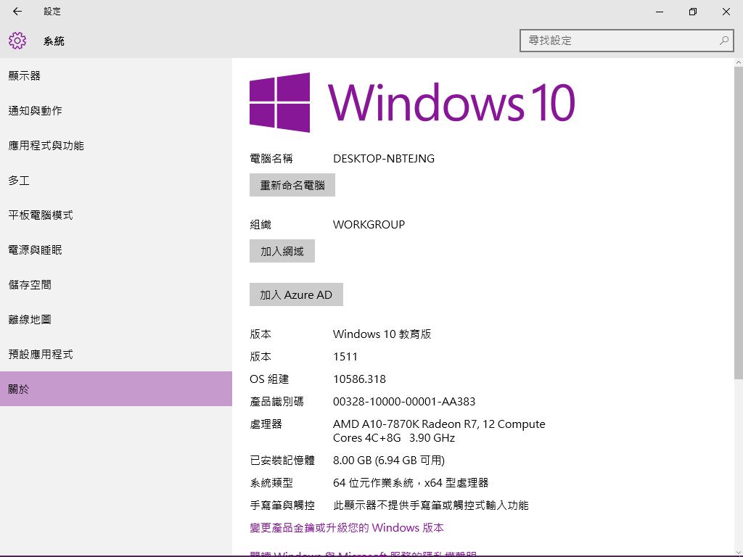The width and height of the screenshot is (743, 557).
Task: Open 變更產品金鑰或升級您的 Windows 版本 link
Action: click(346, 528)
